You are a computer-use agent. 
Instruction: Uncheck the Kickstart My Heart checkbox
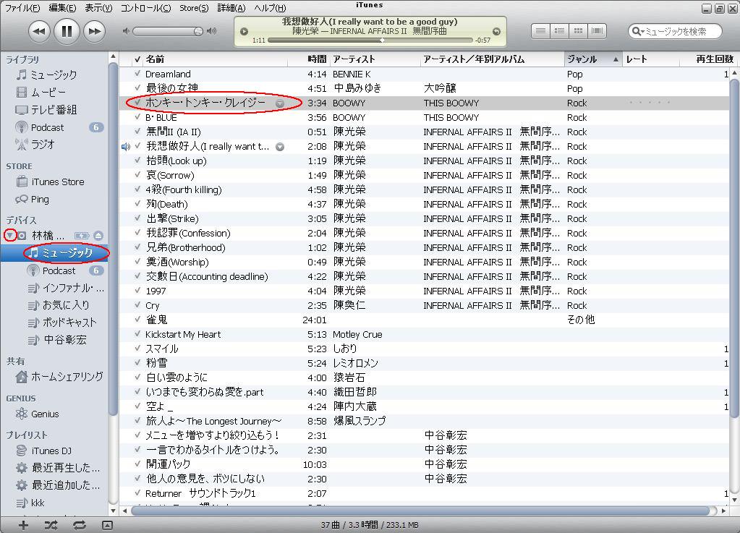(137, 334)
